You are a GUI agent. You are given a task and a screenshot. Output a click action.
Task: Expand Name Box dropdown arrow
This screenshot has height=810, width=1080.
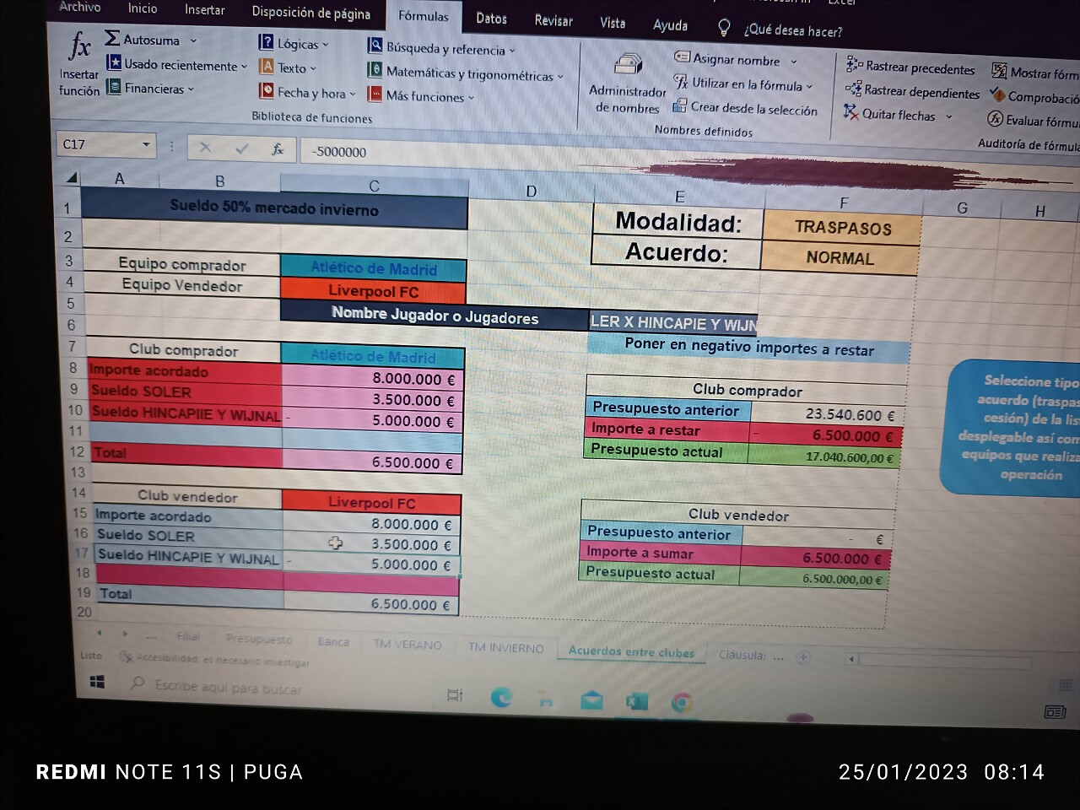146,145
